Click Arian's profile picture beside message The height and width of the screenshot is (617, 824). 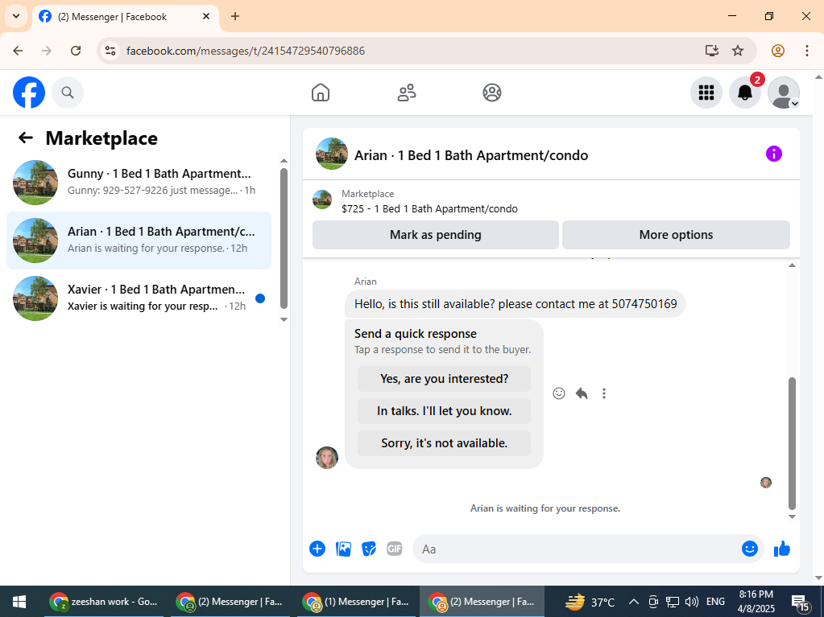pyautogui.click(x=327, y=458)
